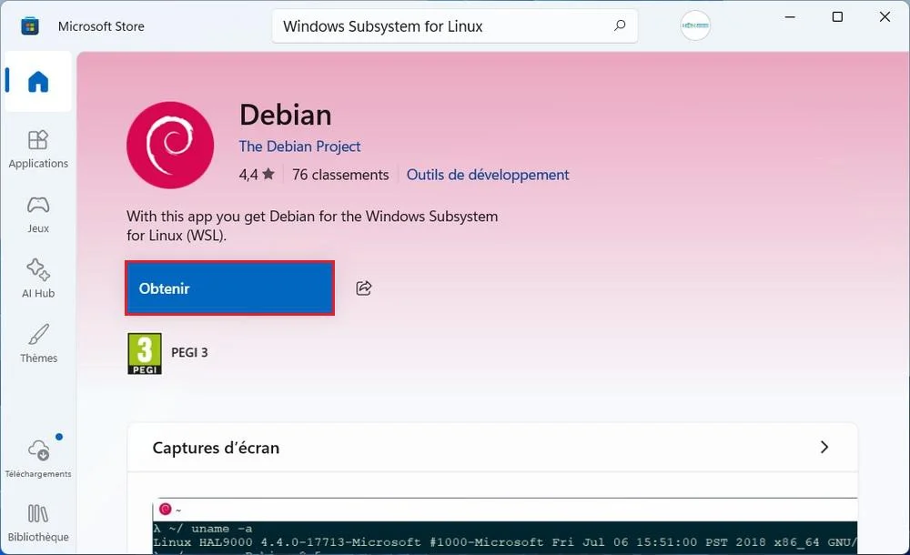
Task: Open Téléchargements in the sidebar
Action: click(x=38, y=458)
